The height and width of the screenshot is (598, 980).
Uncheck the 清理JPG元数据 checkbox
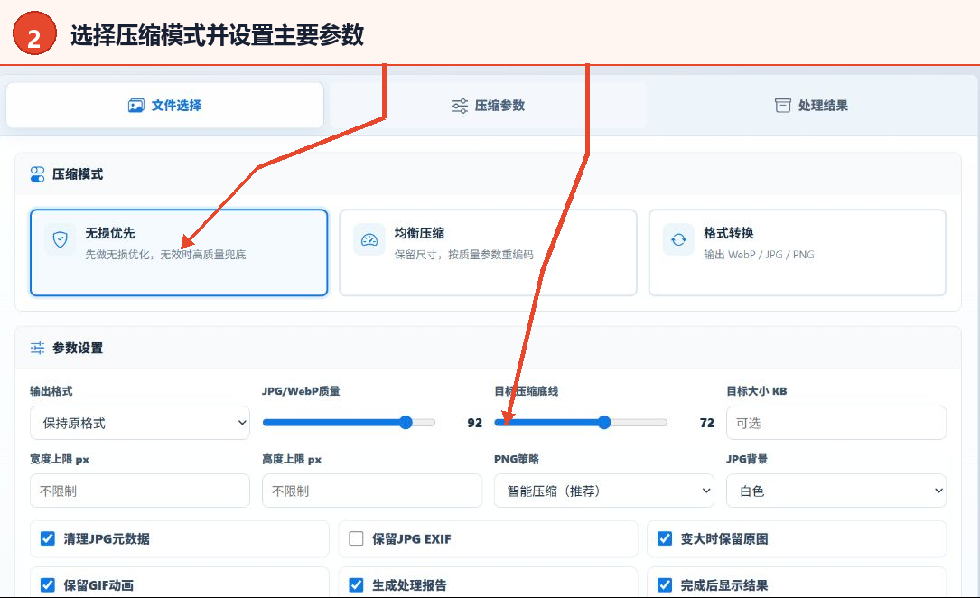tap(48, 538)
